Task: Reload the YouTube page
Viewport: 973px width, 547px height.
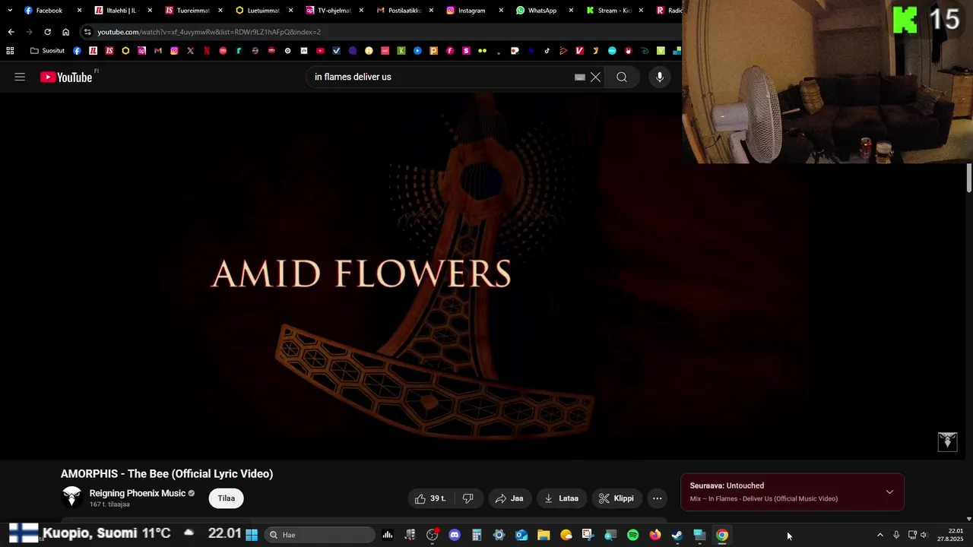Action: 47,32
